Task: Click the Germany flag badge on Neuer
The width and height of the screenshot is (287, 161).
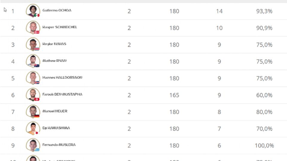Action: [x=37, y=116]
